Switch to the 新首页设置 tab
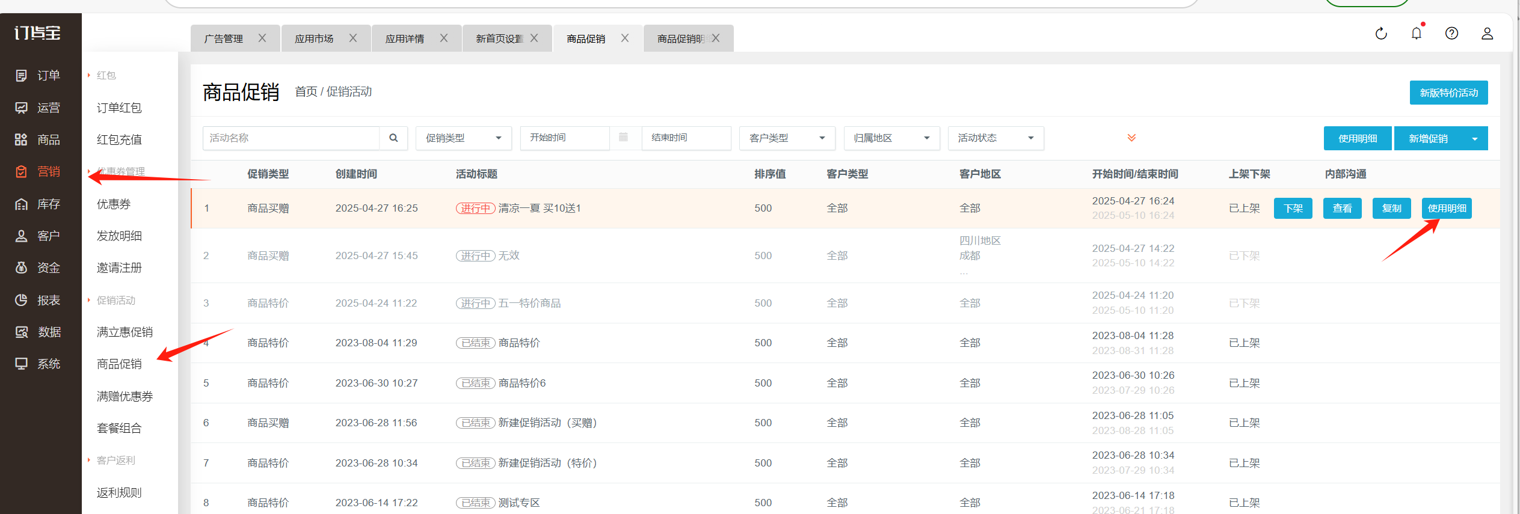1520x514 pixels. 499,38
